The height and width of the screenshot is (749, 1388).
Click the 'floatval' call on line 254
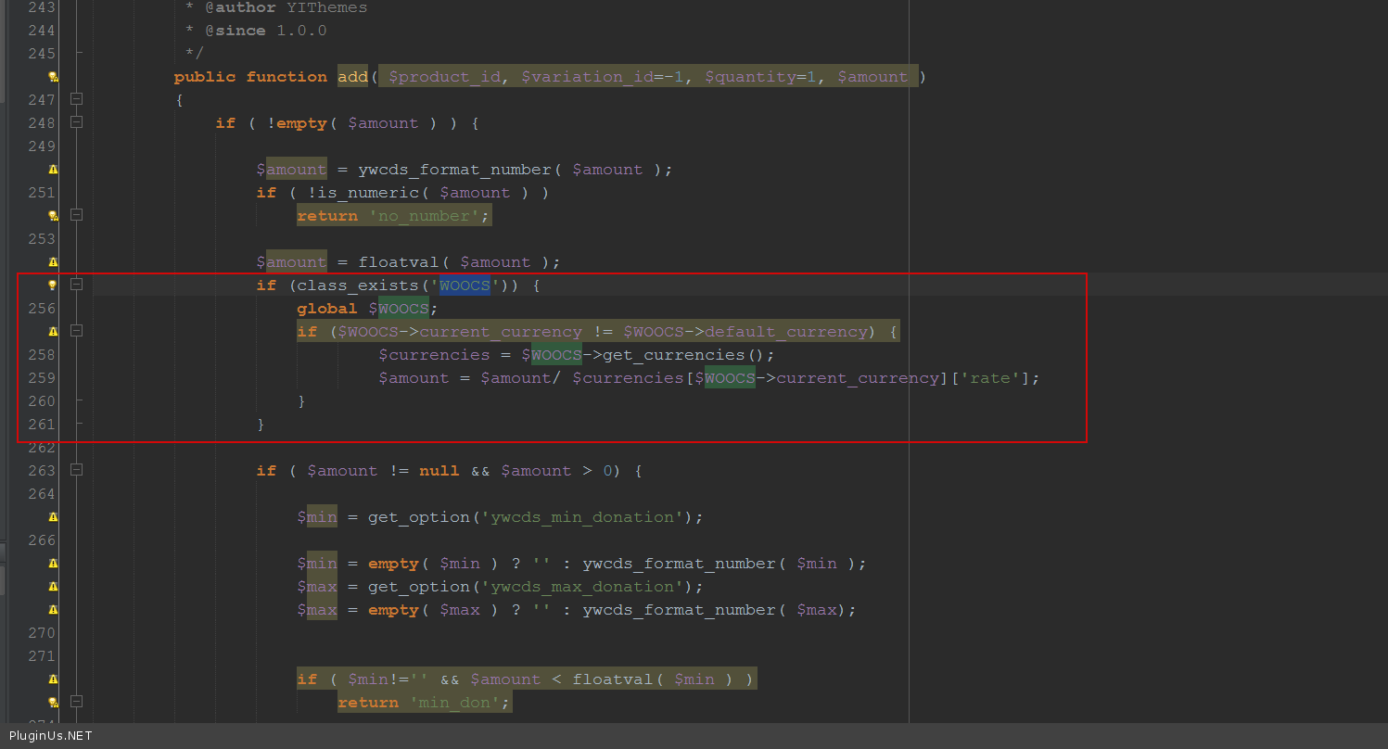399,262
